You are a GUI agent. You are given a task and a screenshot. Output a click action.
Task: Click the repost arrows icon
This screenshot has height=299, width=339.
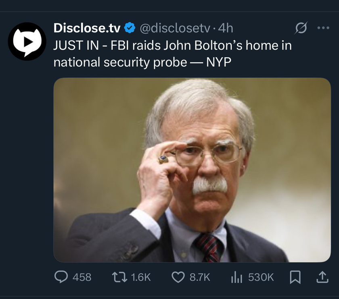[x=119, y=277]
